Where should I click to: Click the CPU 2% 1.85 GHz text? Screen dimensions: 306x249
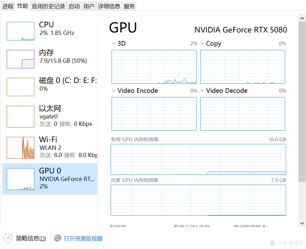(57, 33)
